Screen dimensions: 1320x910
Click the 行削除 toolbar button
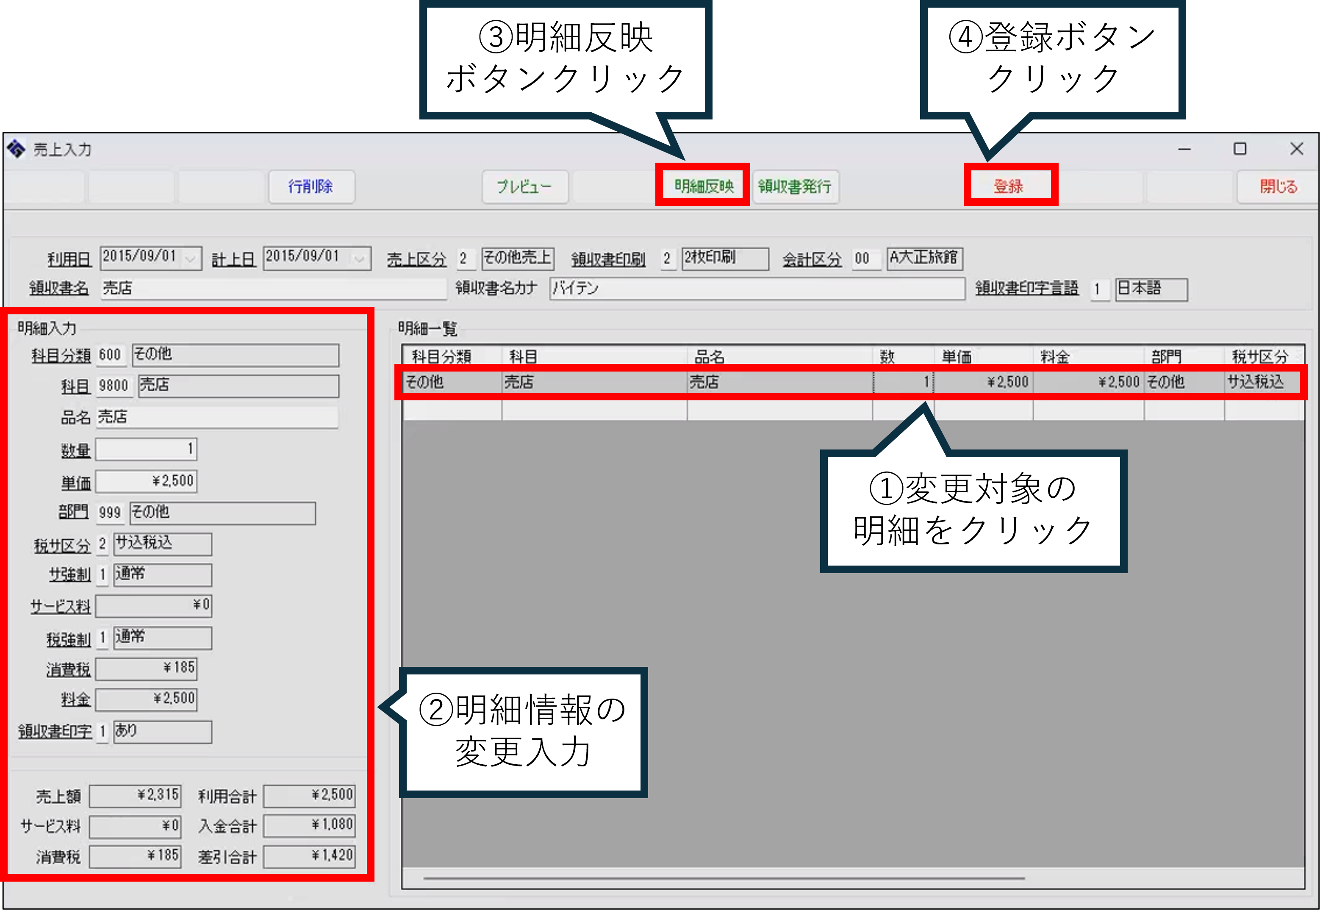pos(311,186)
